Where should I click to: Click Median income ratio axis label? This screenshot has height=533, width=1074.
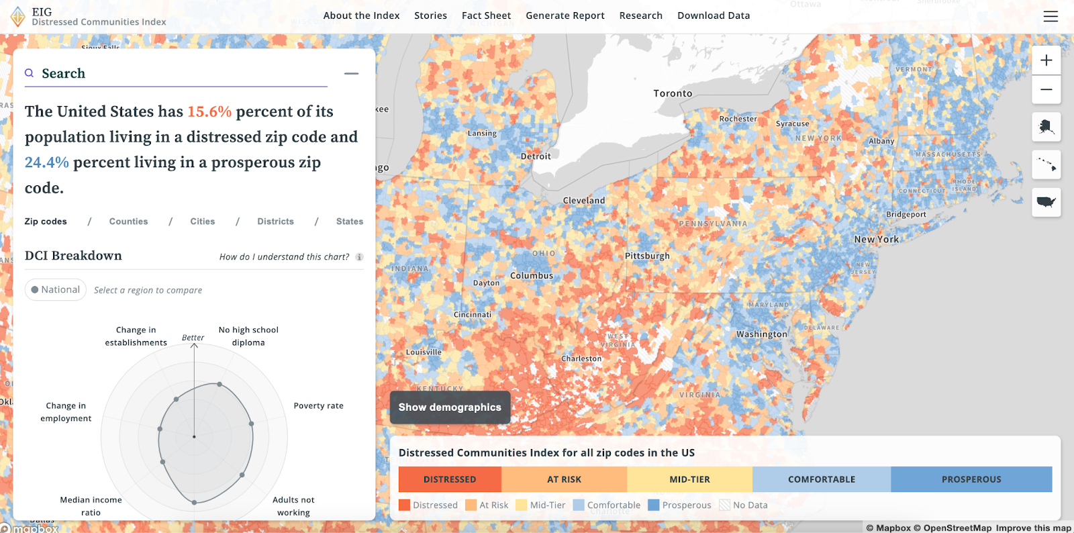[x=91, y=506]
